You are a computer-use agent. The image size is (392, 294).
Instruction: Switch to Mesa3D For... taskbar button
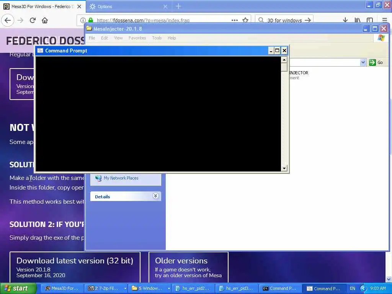pos(62,289)
